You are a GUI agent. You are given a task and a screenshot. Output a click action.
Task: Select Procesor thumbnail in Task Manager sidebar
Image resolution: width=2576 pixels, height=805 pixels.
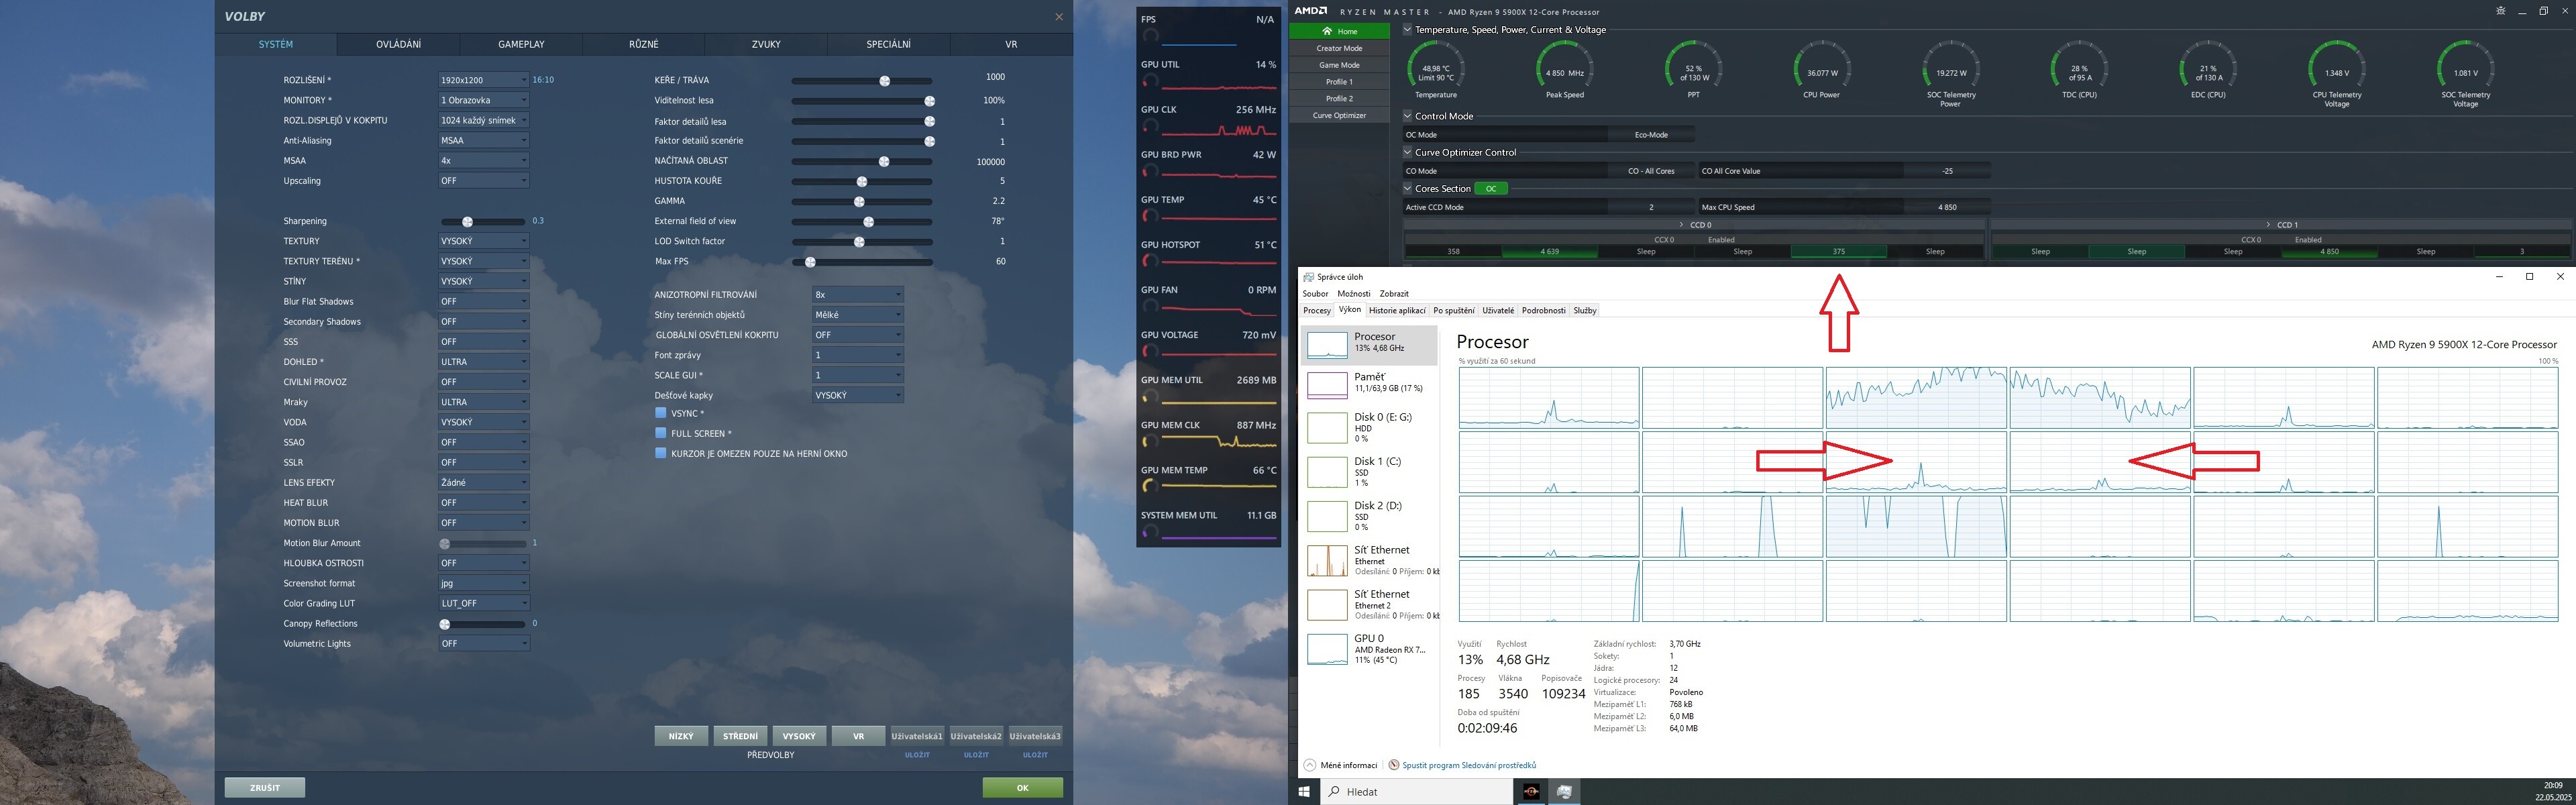pyautogui.click(x=1327, y=344)
